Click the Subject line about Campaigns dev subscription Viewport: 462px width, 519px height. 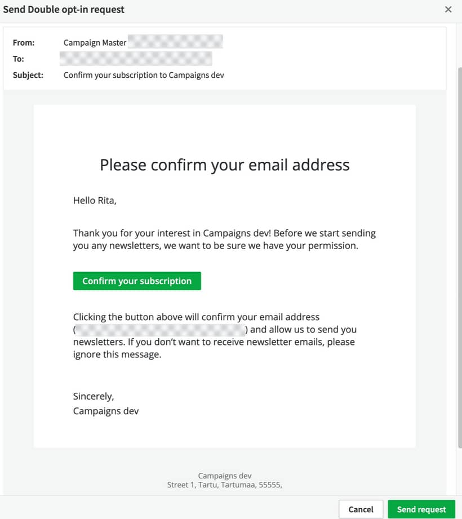tap(144, 75)
